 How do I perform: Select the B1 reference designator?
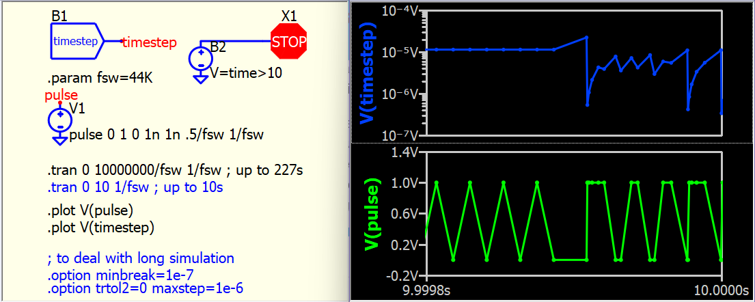(59, 16)
